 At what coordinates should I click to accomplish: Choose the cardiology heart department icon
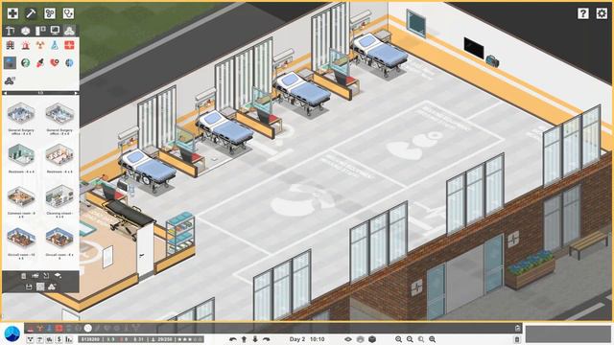coord(55,62)
